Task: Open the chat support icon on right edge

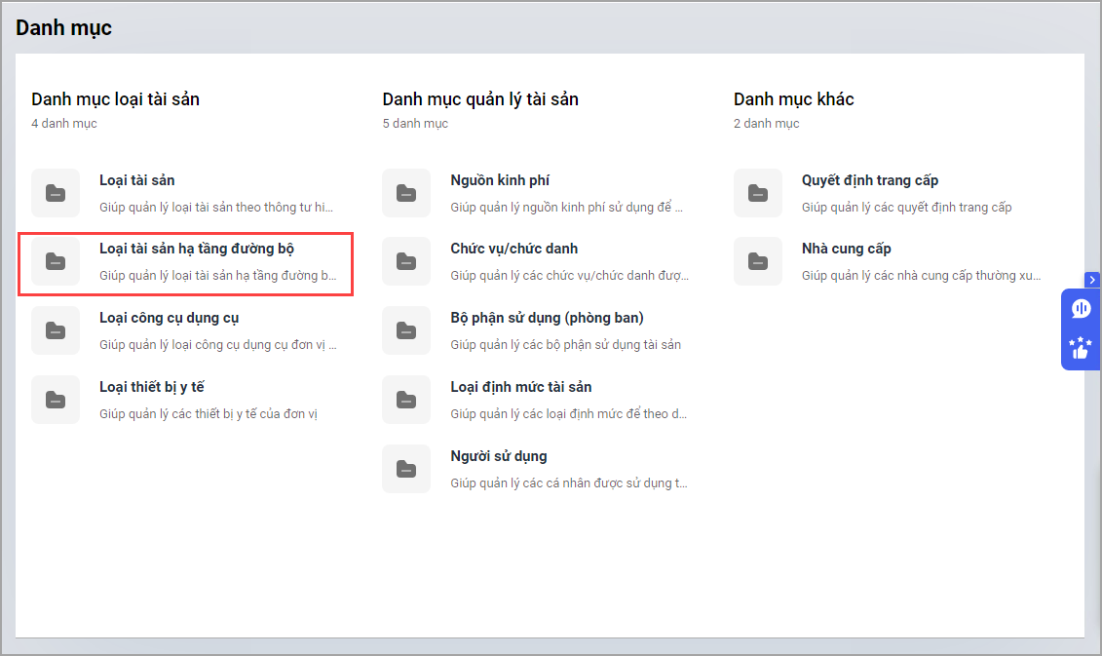Action: click(x=1081, y=309)
